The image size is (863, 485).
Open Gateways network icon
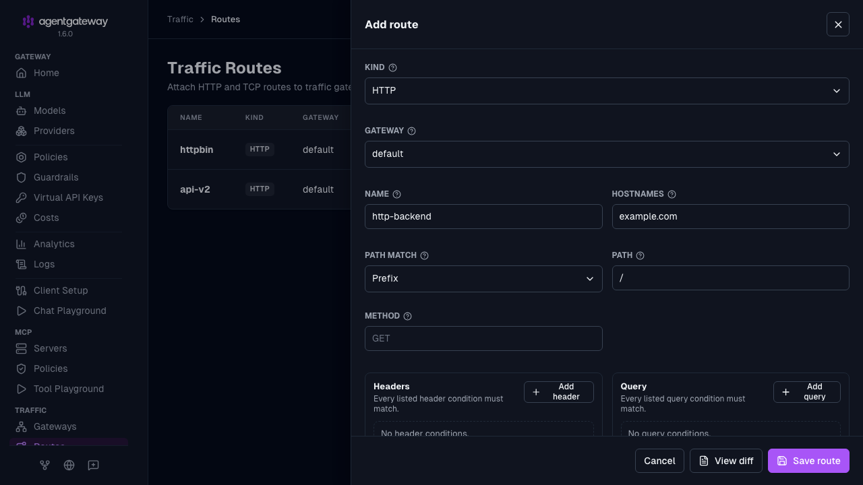click(22, 426)
